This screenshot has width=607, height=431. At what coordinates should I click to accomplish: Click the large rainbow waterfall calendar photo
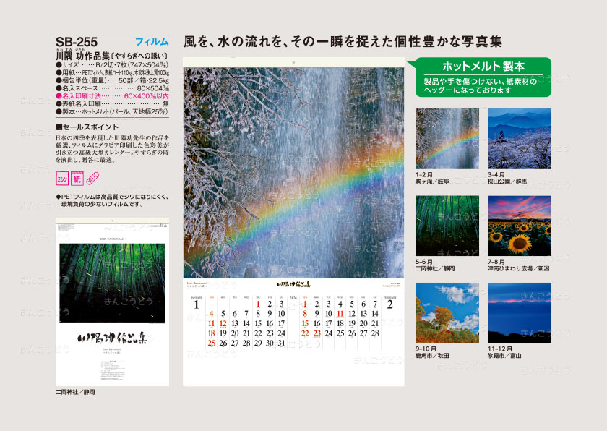pos(293,173)
